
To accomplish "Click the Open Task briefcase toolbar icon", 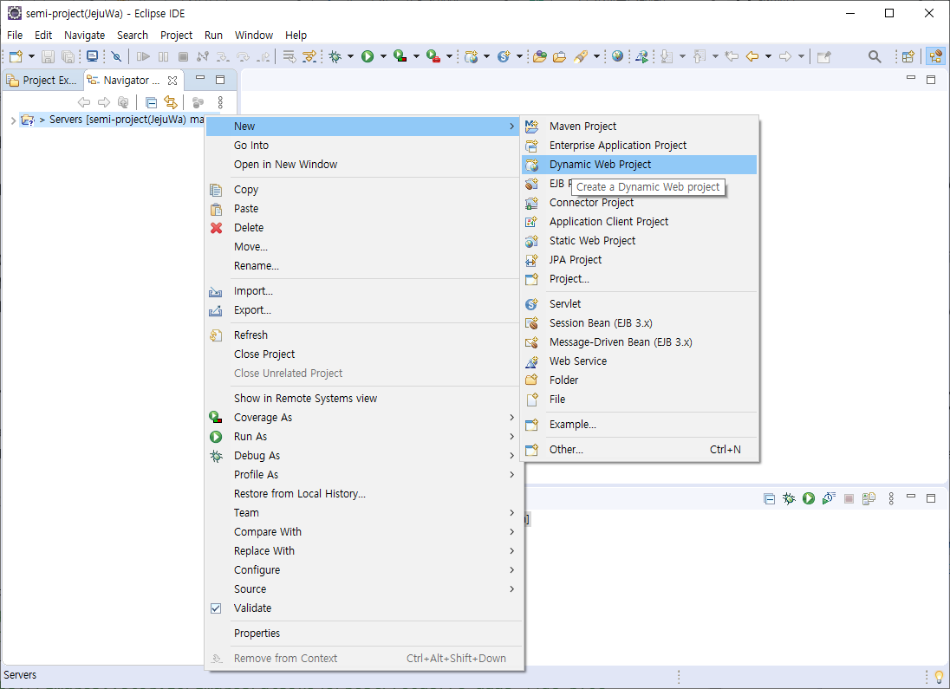I will coord(560,56).
